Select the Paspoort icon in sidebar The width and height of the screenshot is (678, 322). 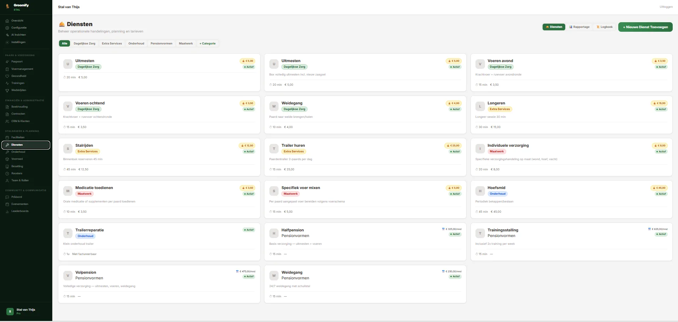(7, 62)
